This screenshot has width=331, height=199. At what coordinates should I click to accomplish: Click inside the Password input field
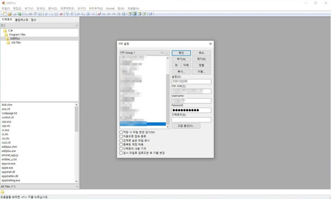tap(191, 110)
